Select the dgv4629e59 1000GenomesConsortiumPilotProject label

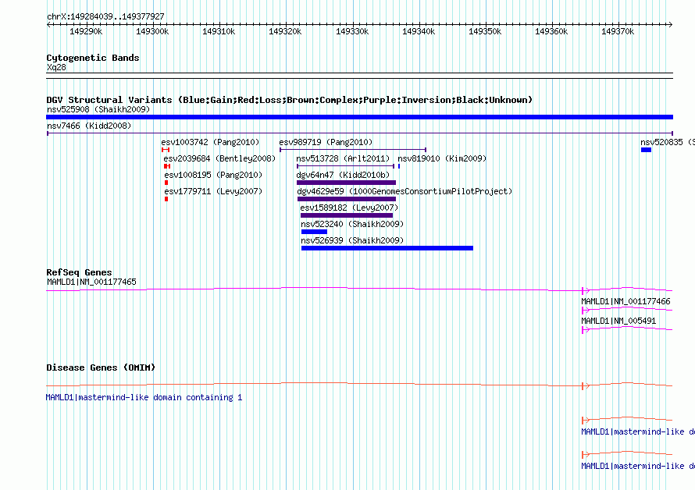pyautogui.click(x=405, y=191)
